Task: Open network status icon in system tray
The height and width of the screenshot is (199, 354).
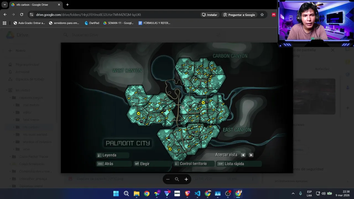Action: (318, 193)
